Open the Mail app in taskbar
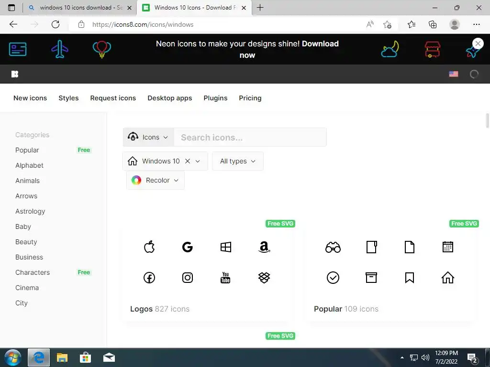 click(109, 357)
